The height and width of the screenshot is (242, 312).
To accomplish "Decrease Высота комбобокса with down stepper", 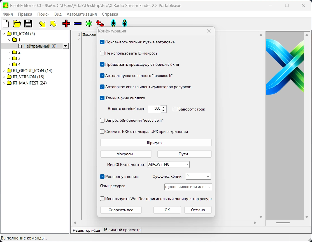I will click(163, 111).
